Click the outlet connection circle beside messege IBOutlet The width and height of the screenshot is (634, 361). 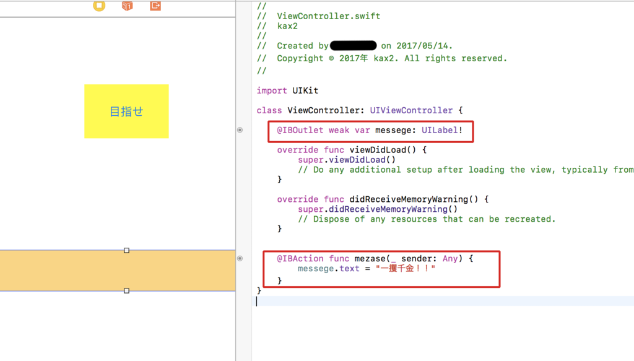240,130
